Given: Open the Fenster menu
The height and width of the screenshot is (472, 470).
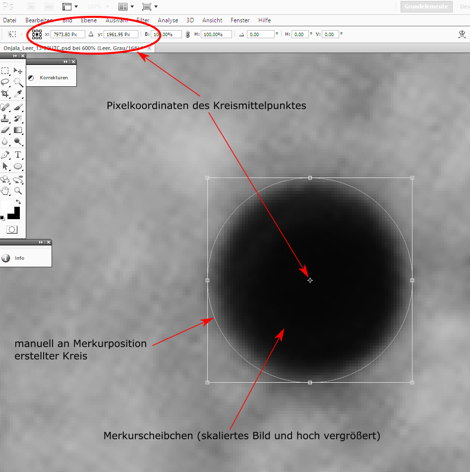Looking at the screenshot, I should [240, 20].
